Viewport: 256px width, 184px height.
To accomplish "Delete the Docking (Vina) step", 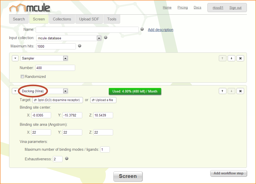I will point(240,91).
